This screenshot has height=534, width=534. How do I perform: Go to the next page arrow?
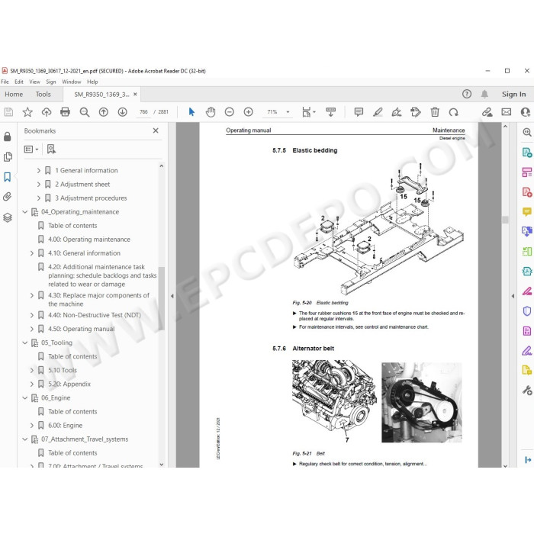122,111
